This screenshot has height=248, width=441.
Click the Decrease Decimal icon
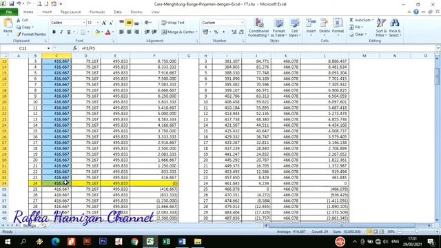tap(241, 32)
